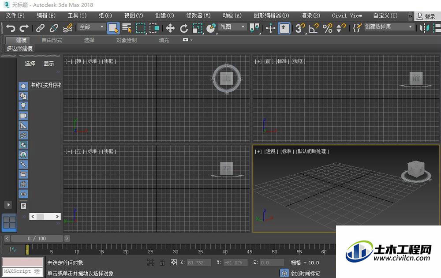
Task: Open [默认明暗处理] menu in perspective viewport
Action: click(x=312, y=151)
